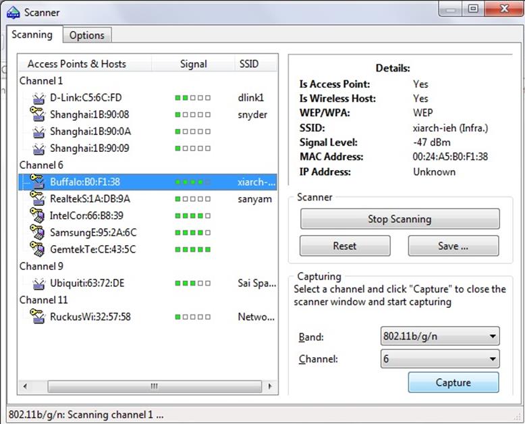Click the Reset button
The height and width of the screenshot is (424, 525).
(344, 246)
